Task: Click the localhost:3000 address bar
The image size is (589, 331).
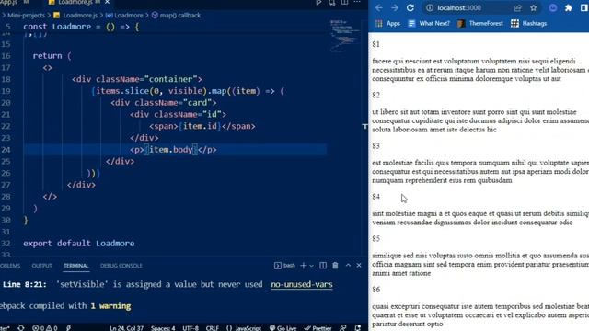Action: pos(459,8)
